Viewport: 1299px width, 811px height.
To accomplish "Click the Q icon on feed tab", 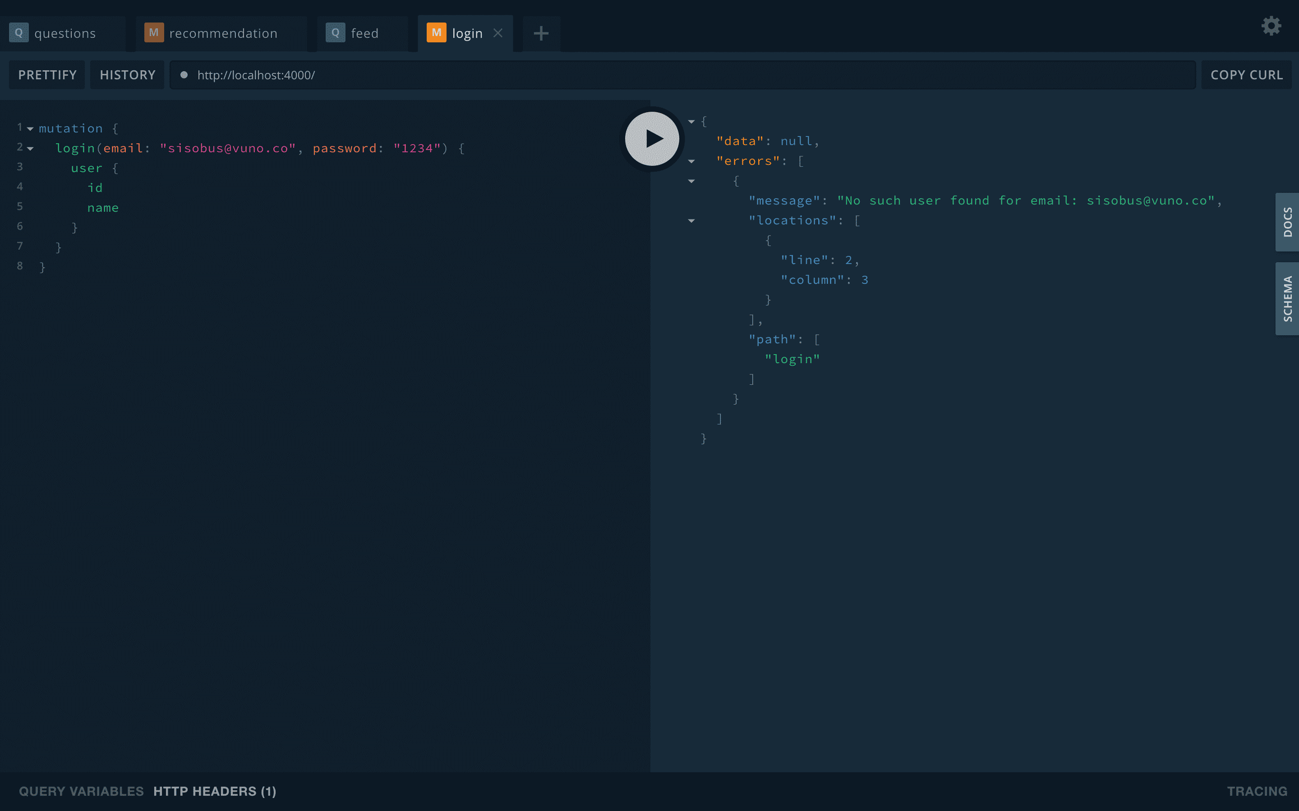I will pos(336,33).
